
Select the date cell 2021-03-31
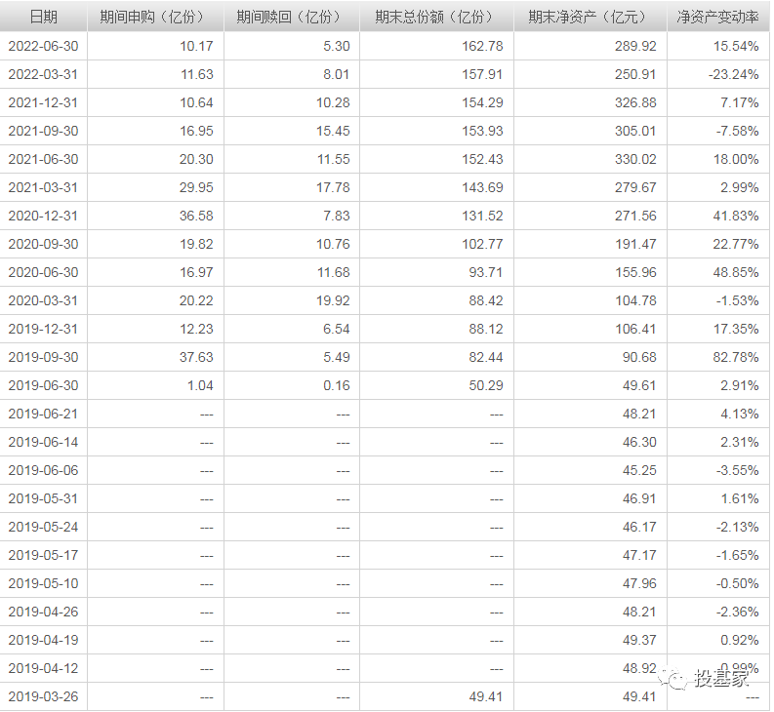44,187
